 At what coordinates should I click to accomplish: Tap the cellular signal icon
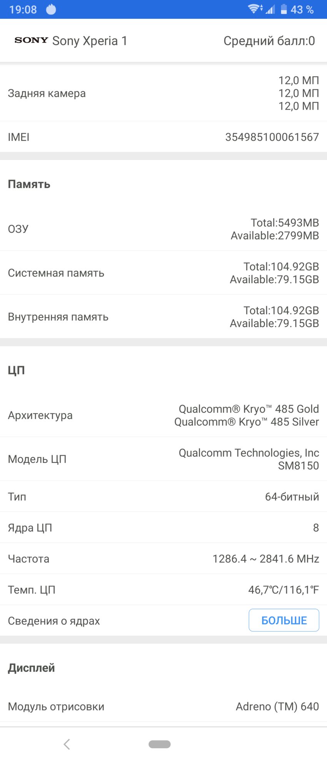tap(270, 9)
